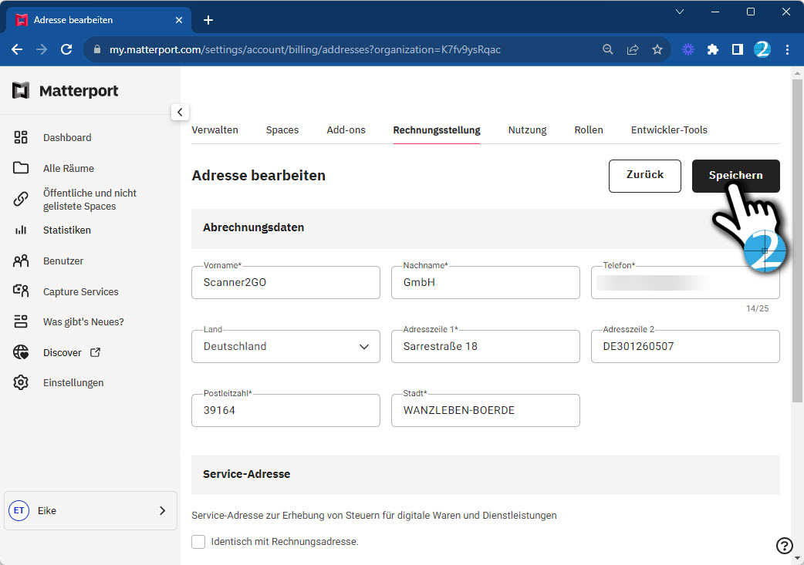Switch to the Rollen tab
804x565 pixels.
point(589,130)
